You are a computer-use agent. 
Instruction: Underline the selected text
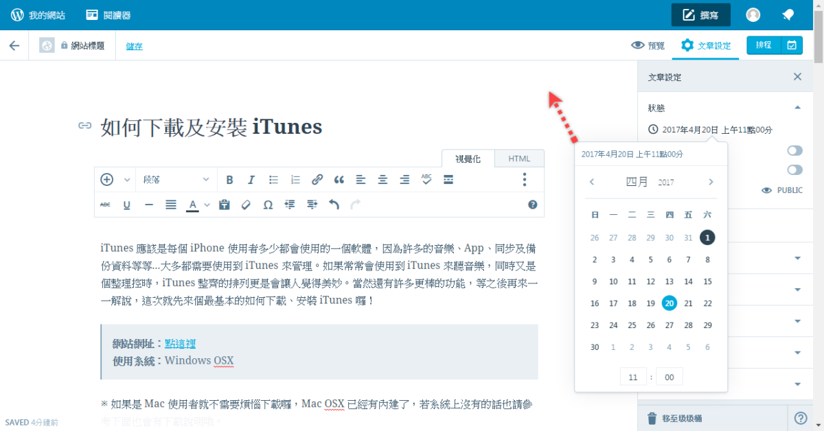(x=127, y=205)
